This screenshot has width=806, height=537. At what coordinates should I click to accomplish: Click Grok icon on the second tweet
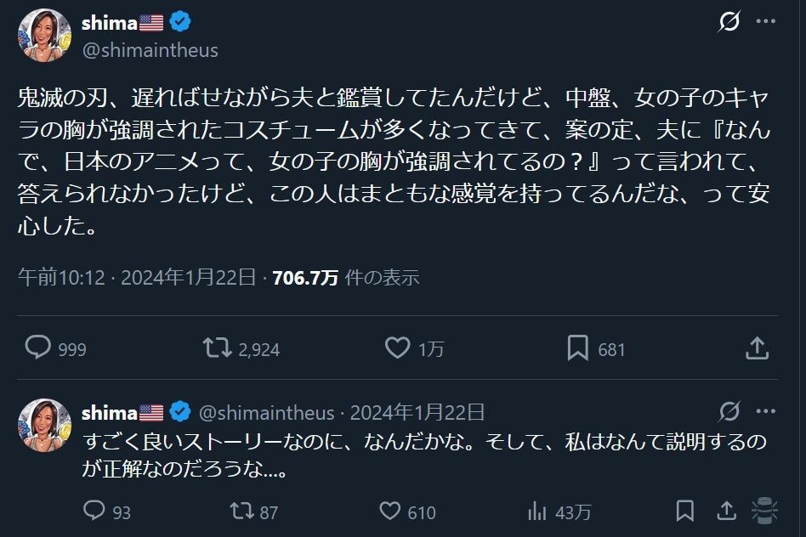click(729, 412)
